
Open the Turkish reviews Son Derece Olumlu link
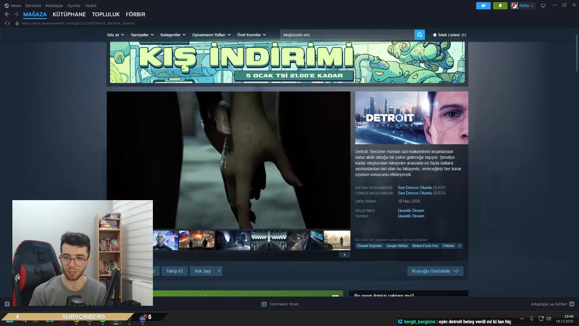tap(415, 193)
